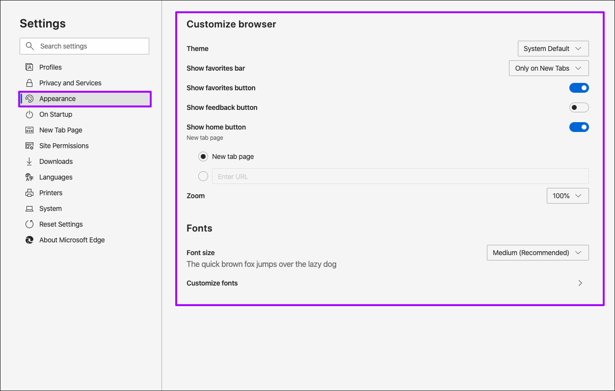
Task: Open the Site Permissions section
Action: pos(64,145)
